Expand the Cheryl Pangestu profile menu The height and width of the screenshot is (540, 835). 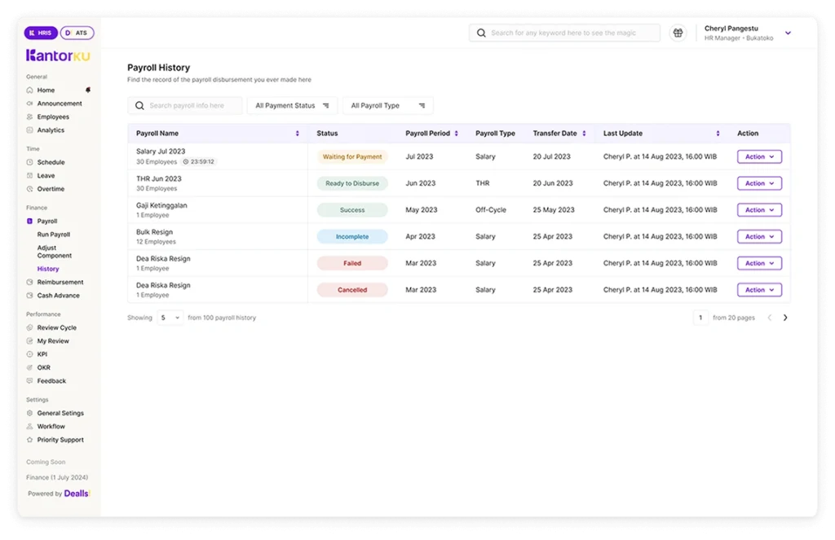coord(788,33)
